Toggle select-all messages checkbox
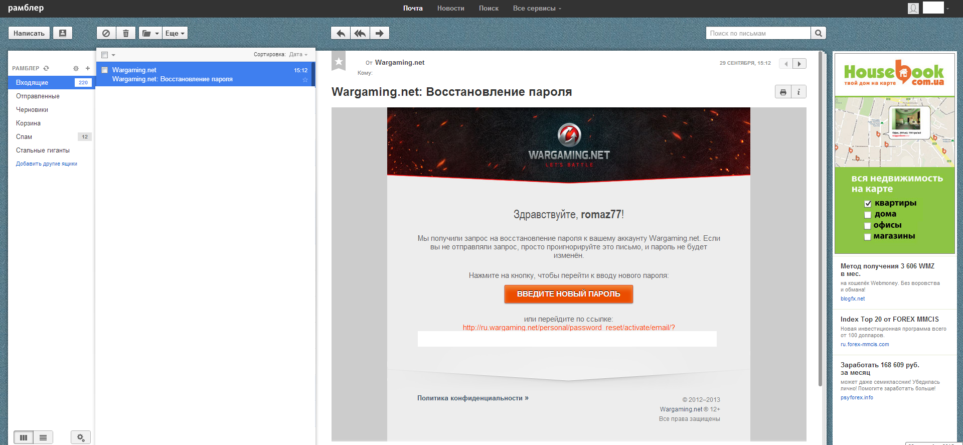Image resolution: width=963 pixels, height=445 pixels. [x=104, y=55]
